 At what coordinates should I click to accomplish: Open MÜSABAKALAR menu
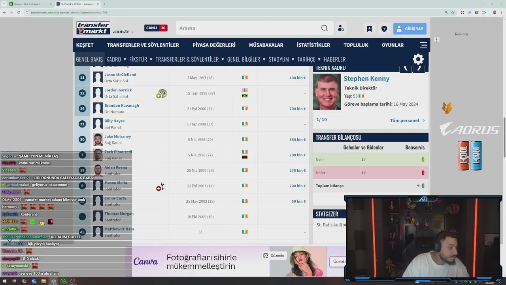pos(266,45)
